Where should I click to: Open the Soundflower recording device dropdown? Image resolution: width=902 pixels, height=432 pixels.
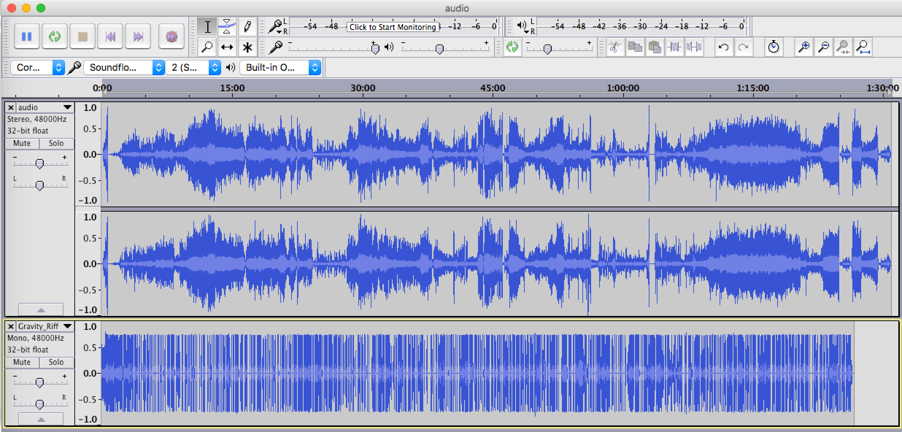click(x=124, y=67)
